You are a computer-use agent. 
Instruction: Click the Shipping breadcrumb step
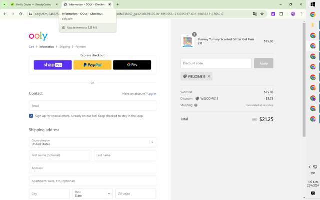pyautogui.click(x=64, y=47)
